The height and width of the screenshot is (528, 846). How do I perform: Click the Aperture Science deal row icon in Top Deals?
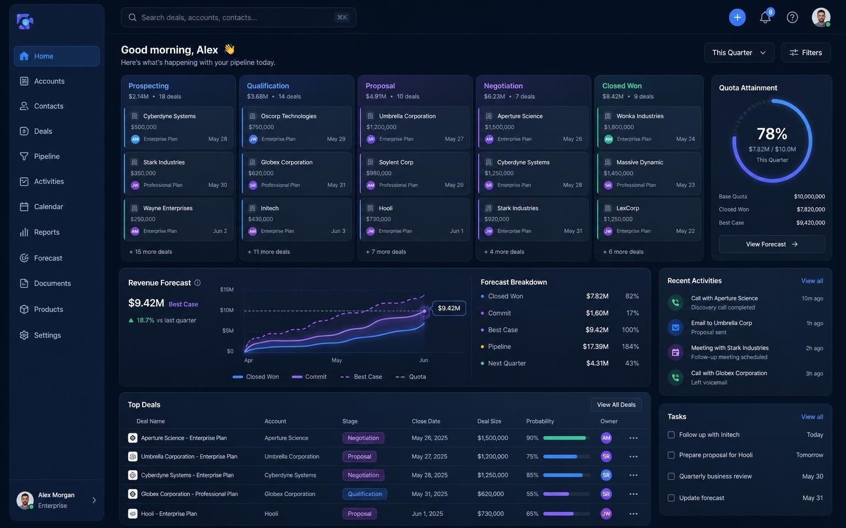click(x=133, y=438)
